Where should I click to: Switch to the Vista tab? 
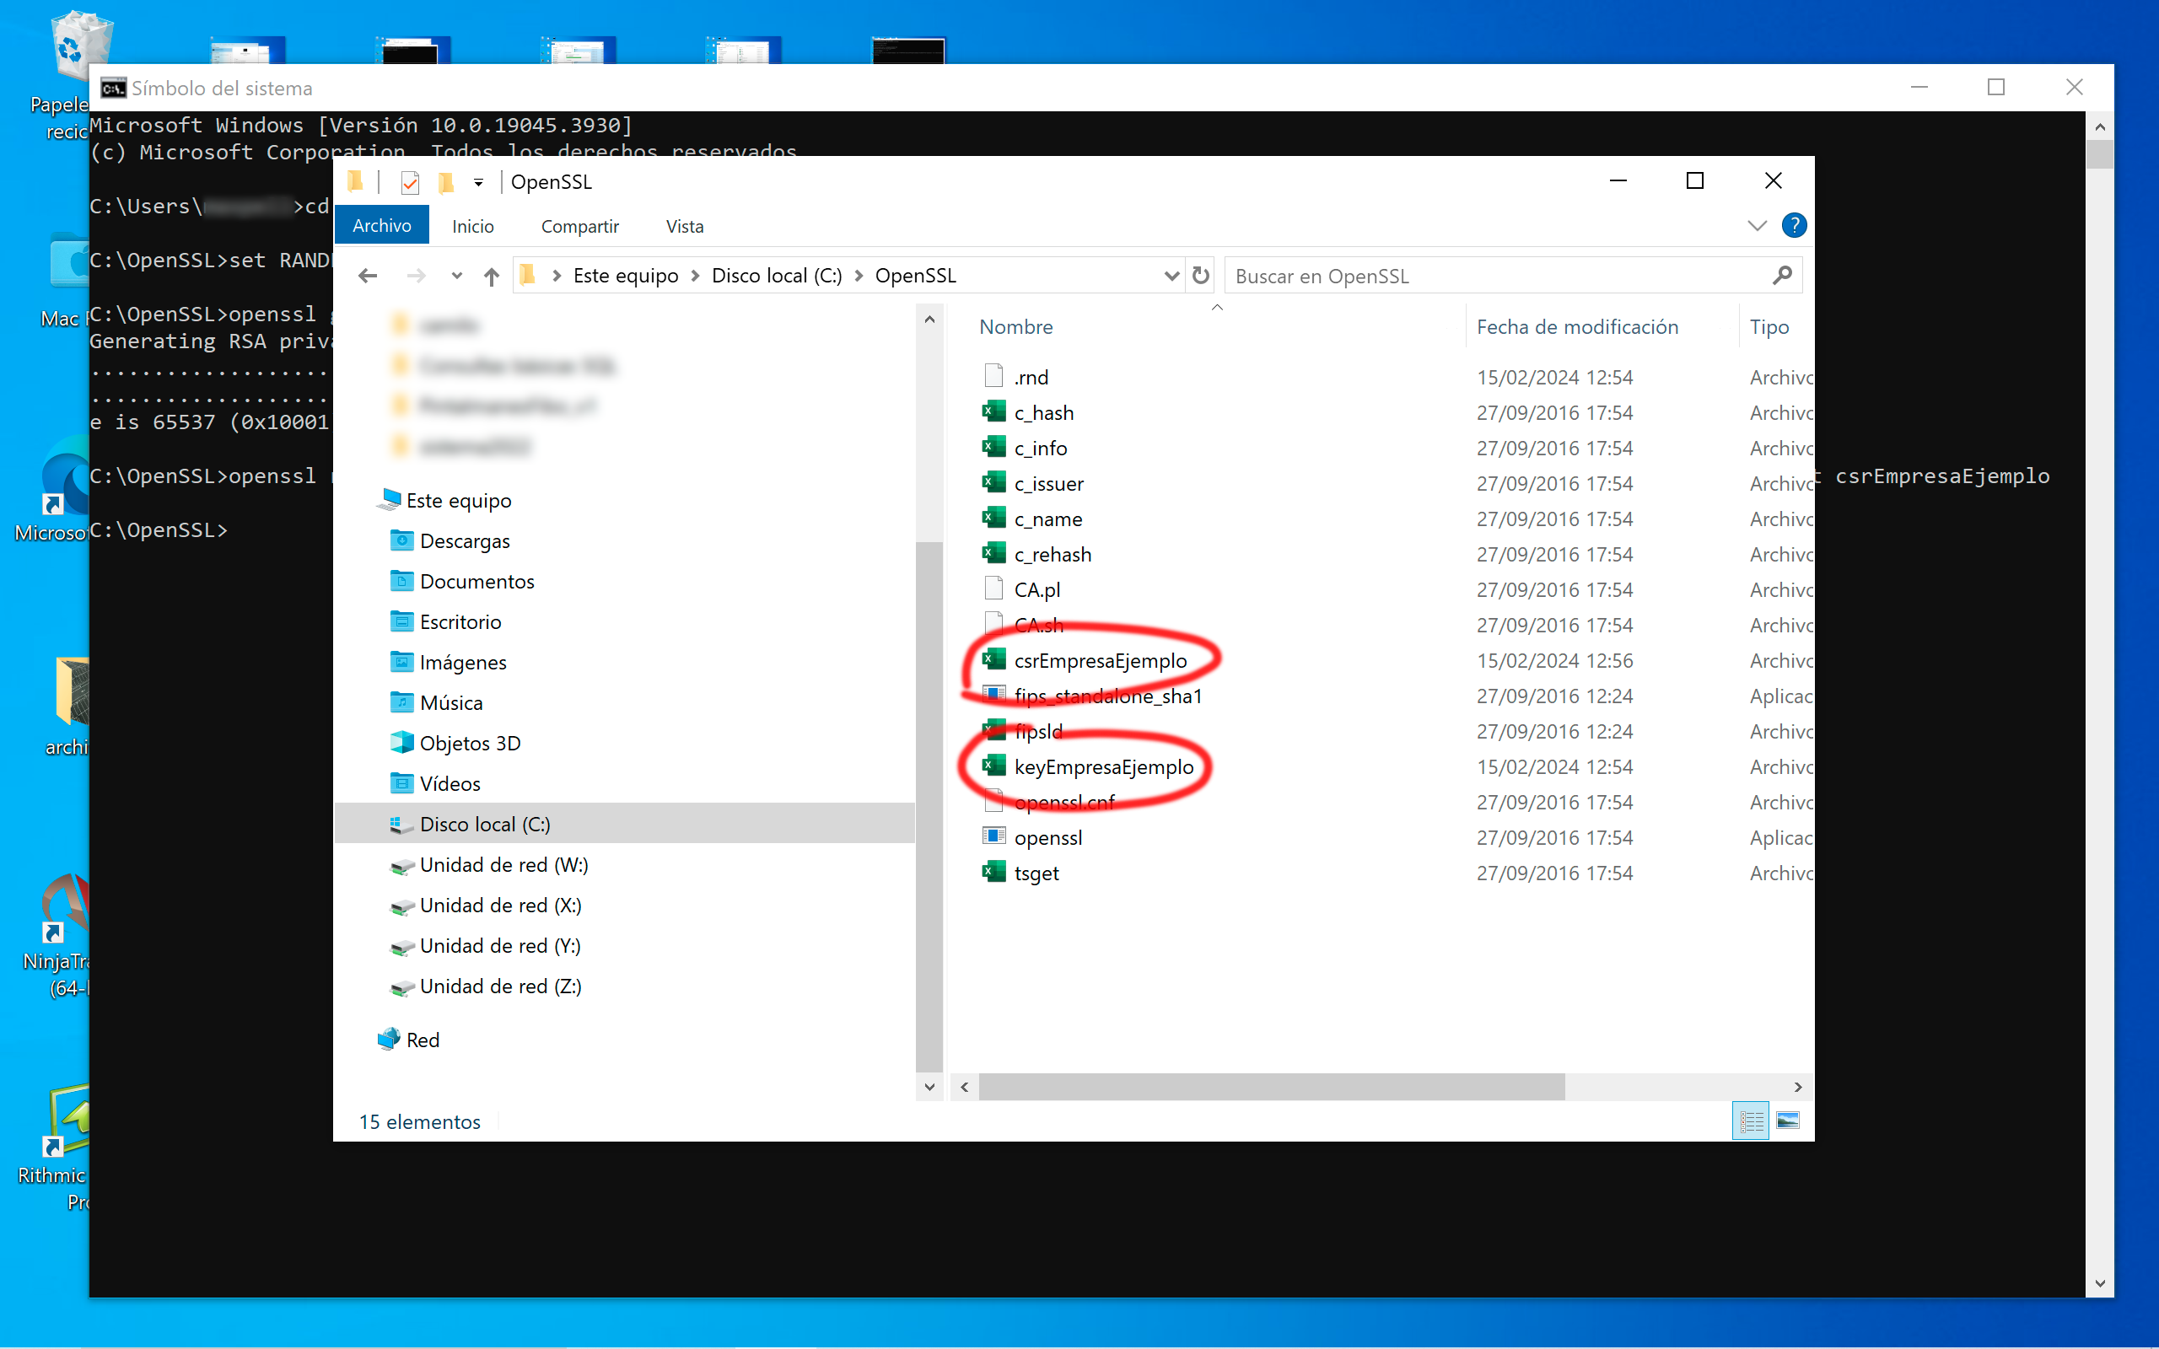click(x=683, y=226)
